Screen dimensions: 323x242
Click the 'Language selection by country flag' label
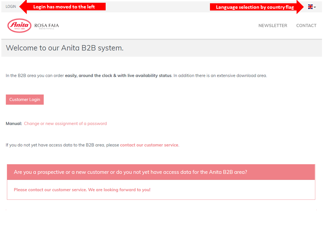255,7
